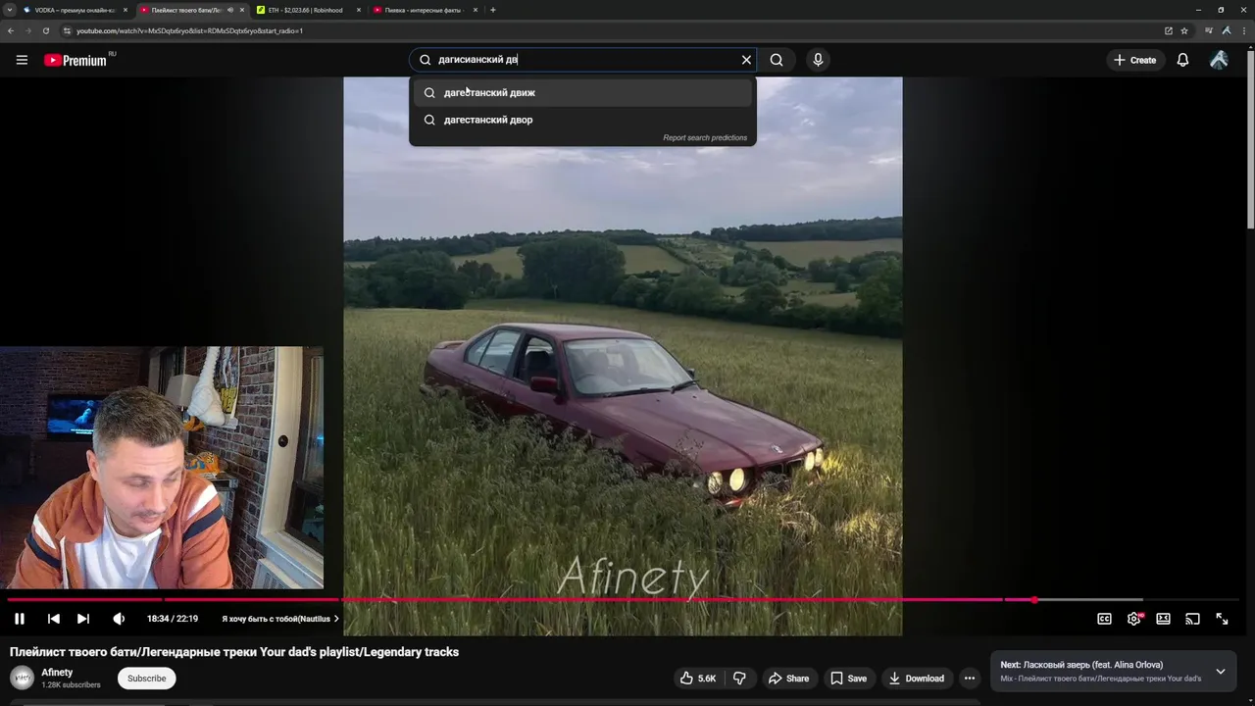Open the Afinety channel name link
The image size is (1255, 706).
point(57,673)
